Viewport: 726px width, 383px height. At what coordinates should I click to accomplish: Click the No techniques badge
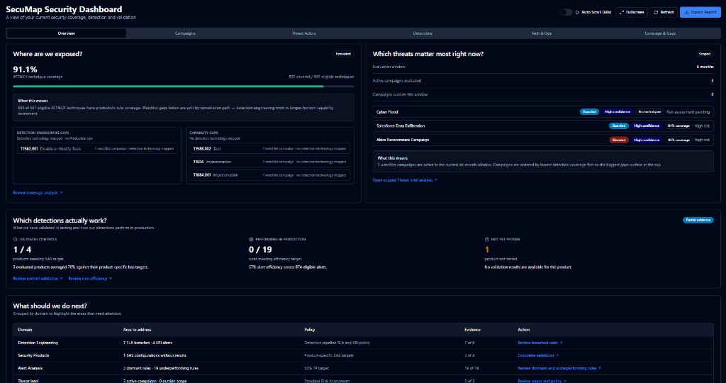click(649, 111)
